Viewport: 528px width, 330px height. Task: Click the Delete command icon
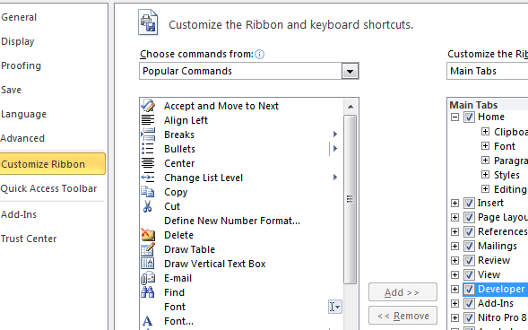pos(148,235)
